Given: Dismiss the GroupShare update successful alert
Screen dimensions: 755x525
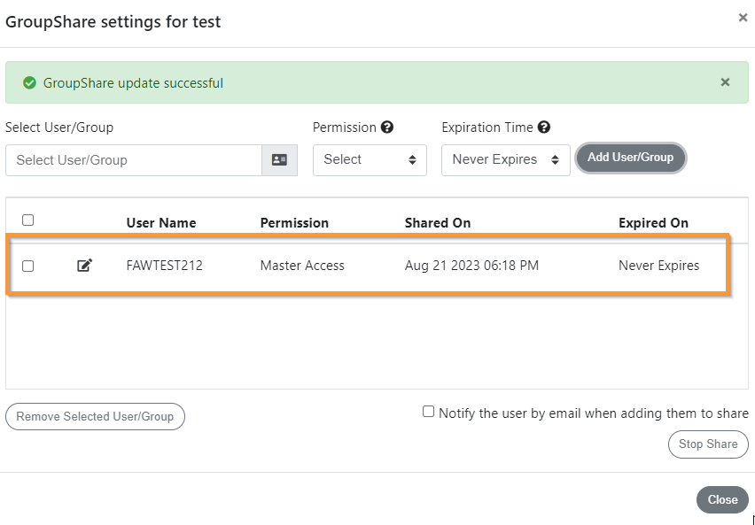Looking at the screenshot, I should click(x=725, y=82).
